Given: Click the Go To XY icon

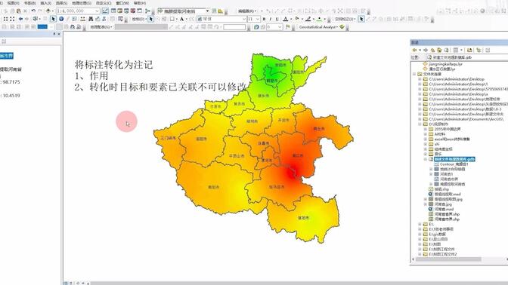Looking at the screenshot, I should click(104, 19).
